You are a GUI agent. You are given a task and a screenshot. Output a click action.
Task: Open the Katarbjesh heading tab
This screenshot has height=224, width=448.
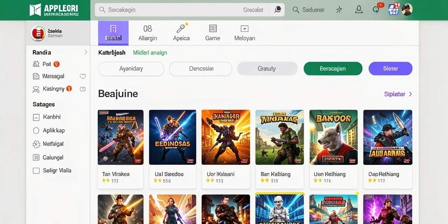pyautogui.click(x=112, y=52)
